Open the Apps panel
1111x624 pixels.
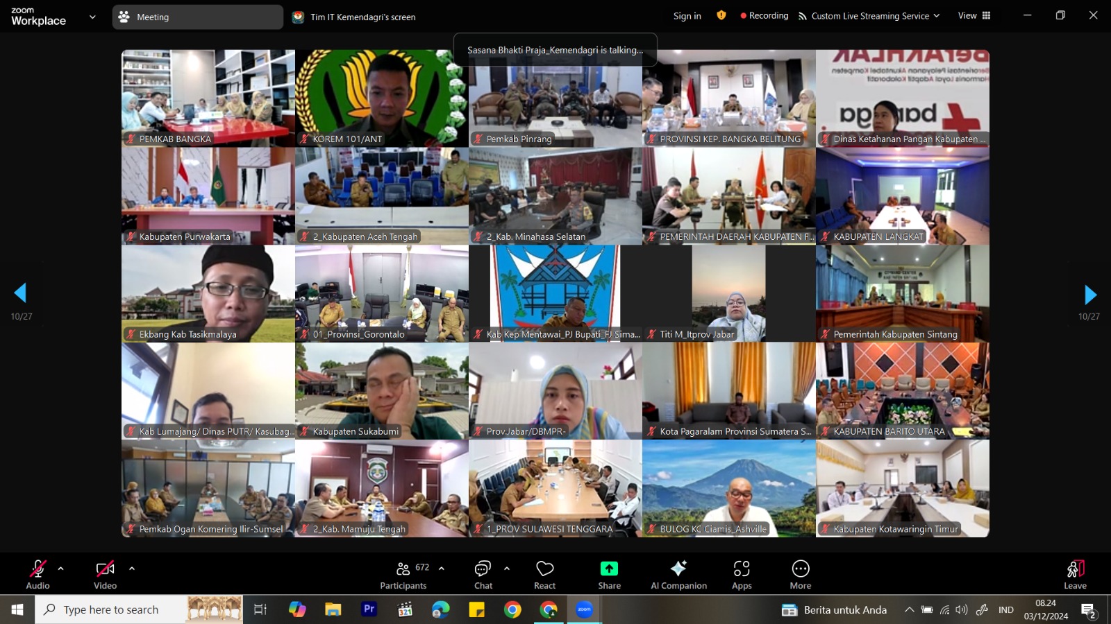[x=742, y=575]
